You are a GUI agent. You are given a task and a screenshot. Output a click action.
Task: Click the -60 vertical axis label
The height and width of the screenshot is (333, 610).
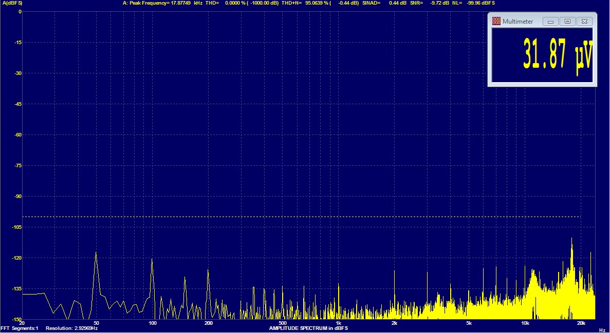point(18,135)
